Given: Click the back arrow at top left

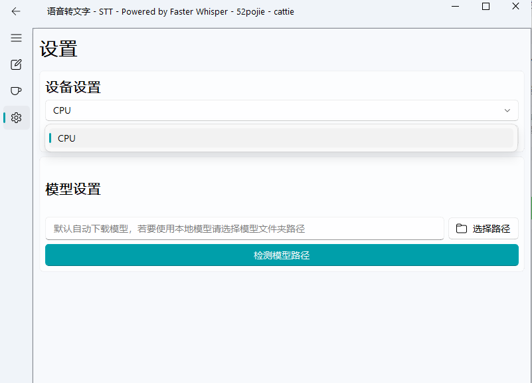Looking at the screenshot, I should [15, 11].
